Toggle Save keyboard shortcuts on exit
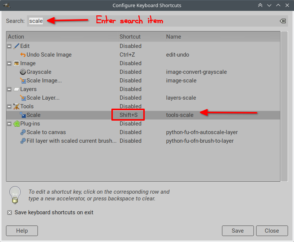The image size is (294, 242). [9, 213]
